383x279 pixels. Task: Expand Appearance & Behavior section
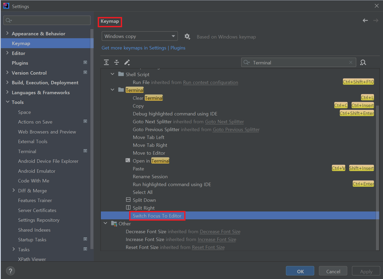click(x=7, y=33)
